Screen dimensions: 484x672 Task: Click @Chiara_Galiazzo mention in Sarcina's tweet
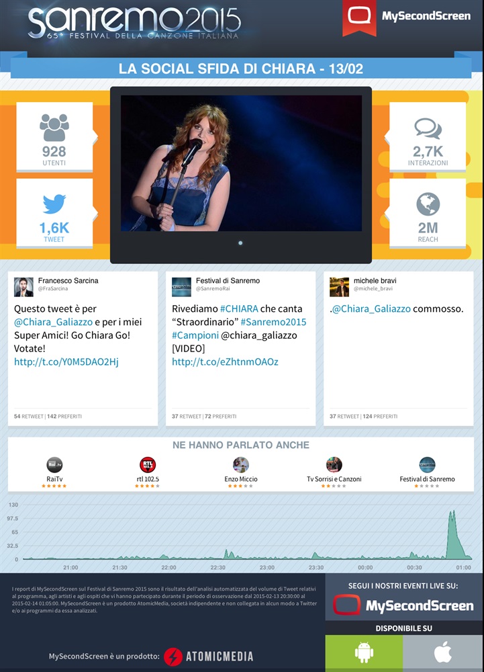pos(54,322)
